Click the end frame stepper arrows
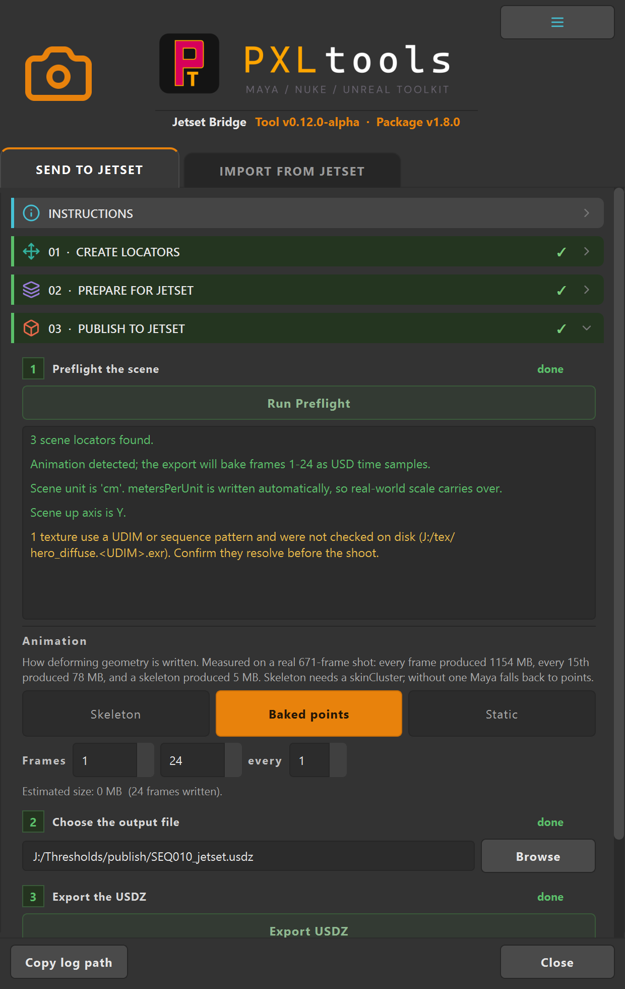Viewport: 625px width, 989px height. (x=233, y=760)
